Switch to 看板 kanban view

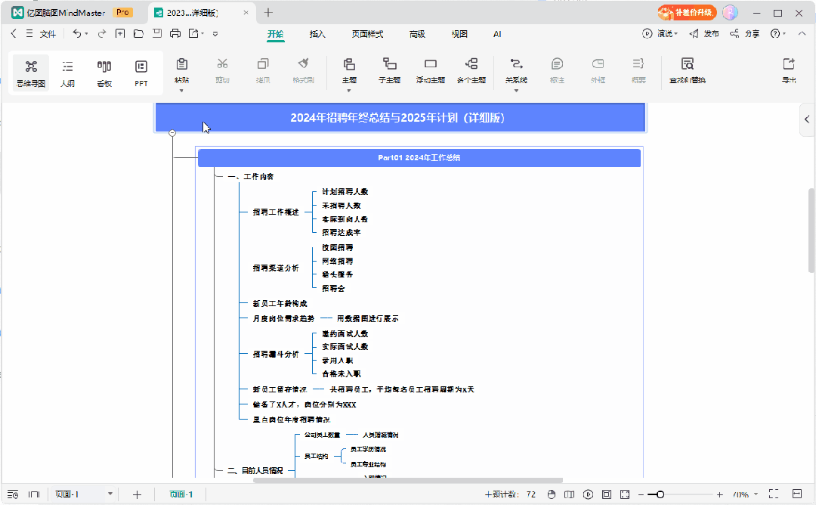coord(104,73)
